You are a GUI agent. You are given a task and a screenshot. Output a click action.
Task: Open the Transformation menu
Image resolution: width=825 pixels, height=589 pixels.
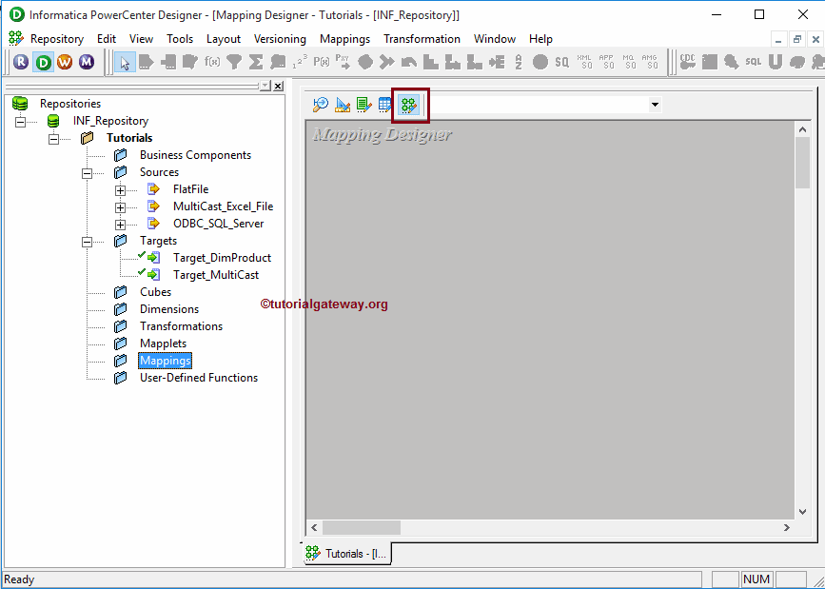tap(422, 39)
